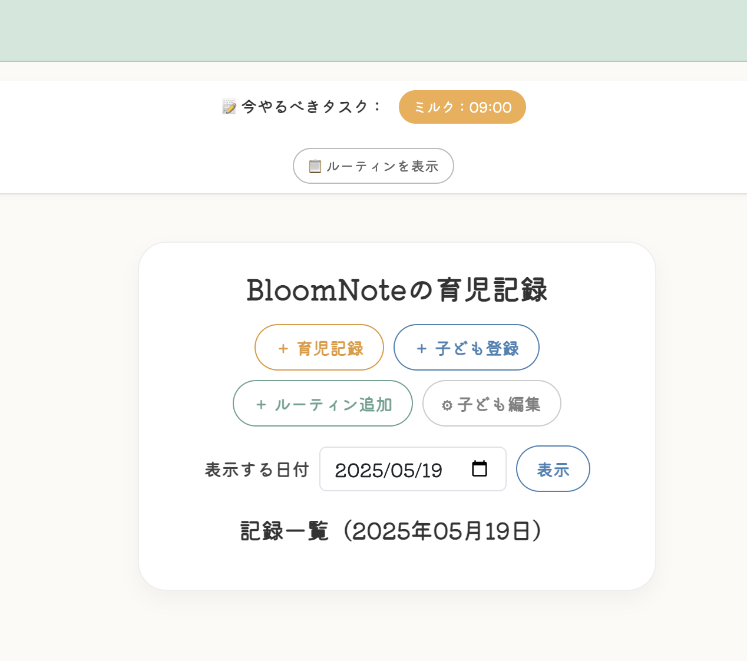Select the day 19 in date field
Viewport: 747px width, 661px height.
point(431,470)
